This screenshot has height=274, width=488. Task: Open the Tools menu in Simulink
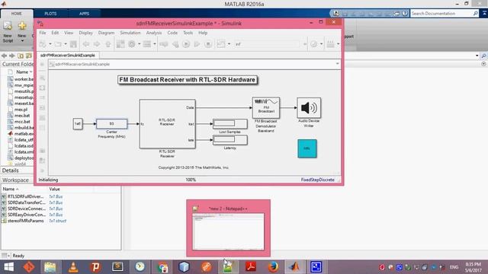point(188,33)
